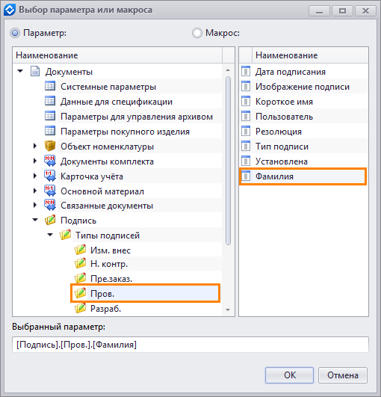The height and width of the screenshot is (397, 381).
Task: Click the tree panel vertical scrollbar thumb
Action: click(228, 161)
